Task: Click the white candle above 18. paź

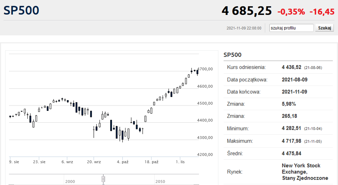Action: pyautogui.click(x=151, y=111)
